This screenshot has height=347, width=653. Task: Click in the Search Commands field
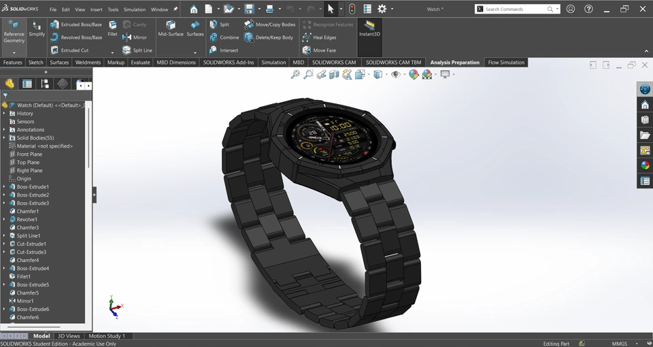(x=516, y=9)
